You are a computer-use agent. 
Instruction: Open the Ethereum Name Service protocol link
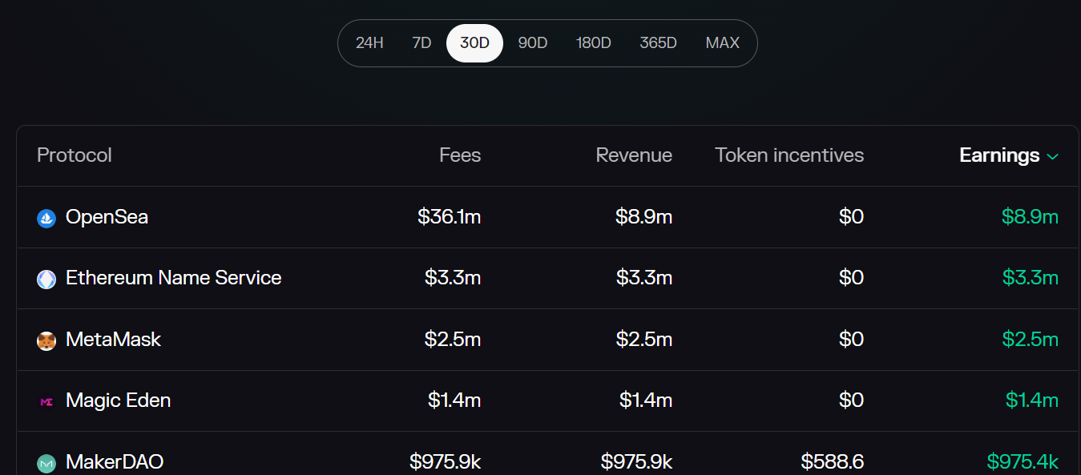coord(173,278)
